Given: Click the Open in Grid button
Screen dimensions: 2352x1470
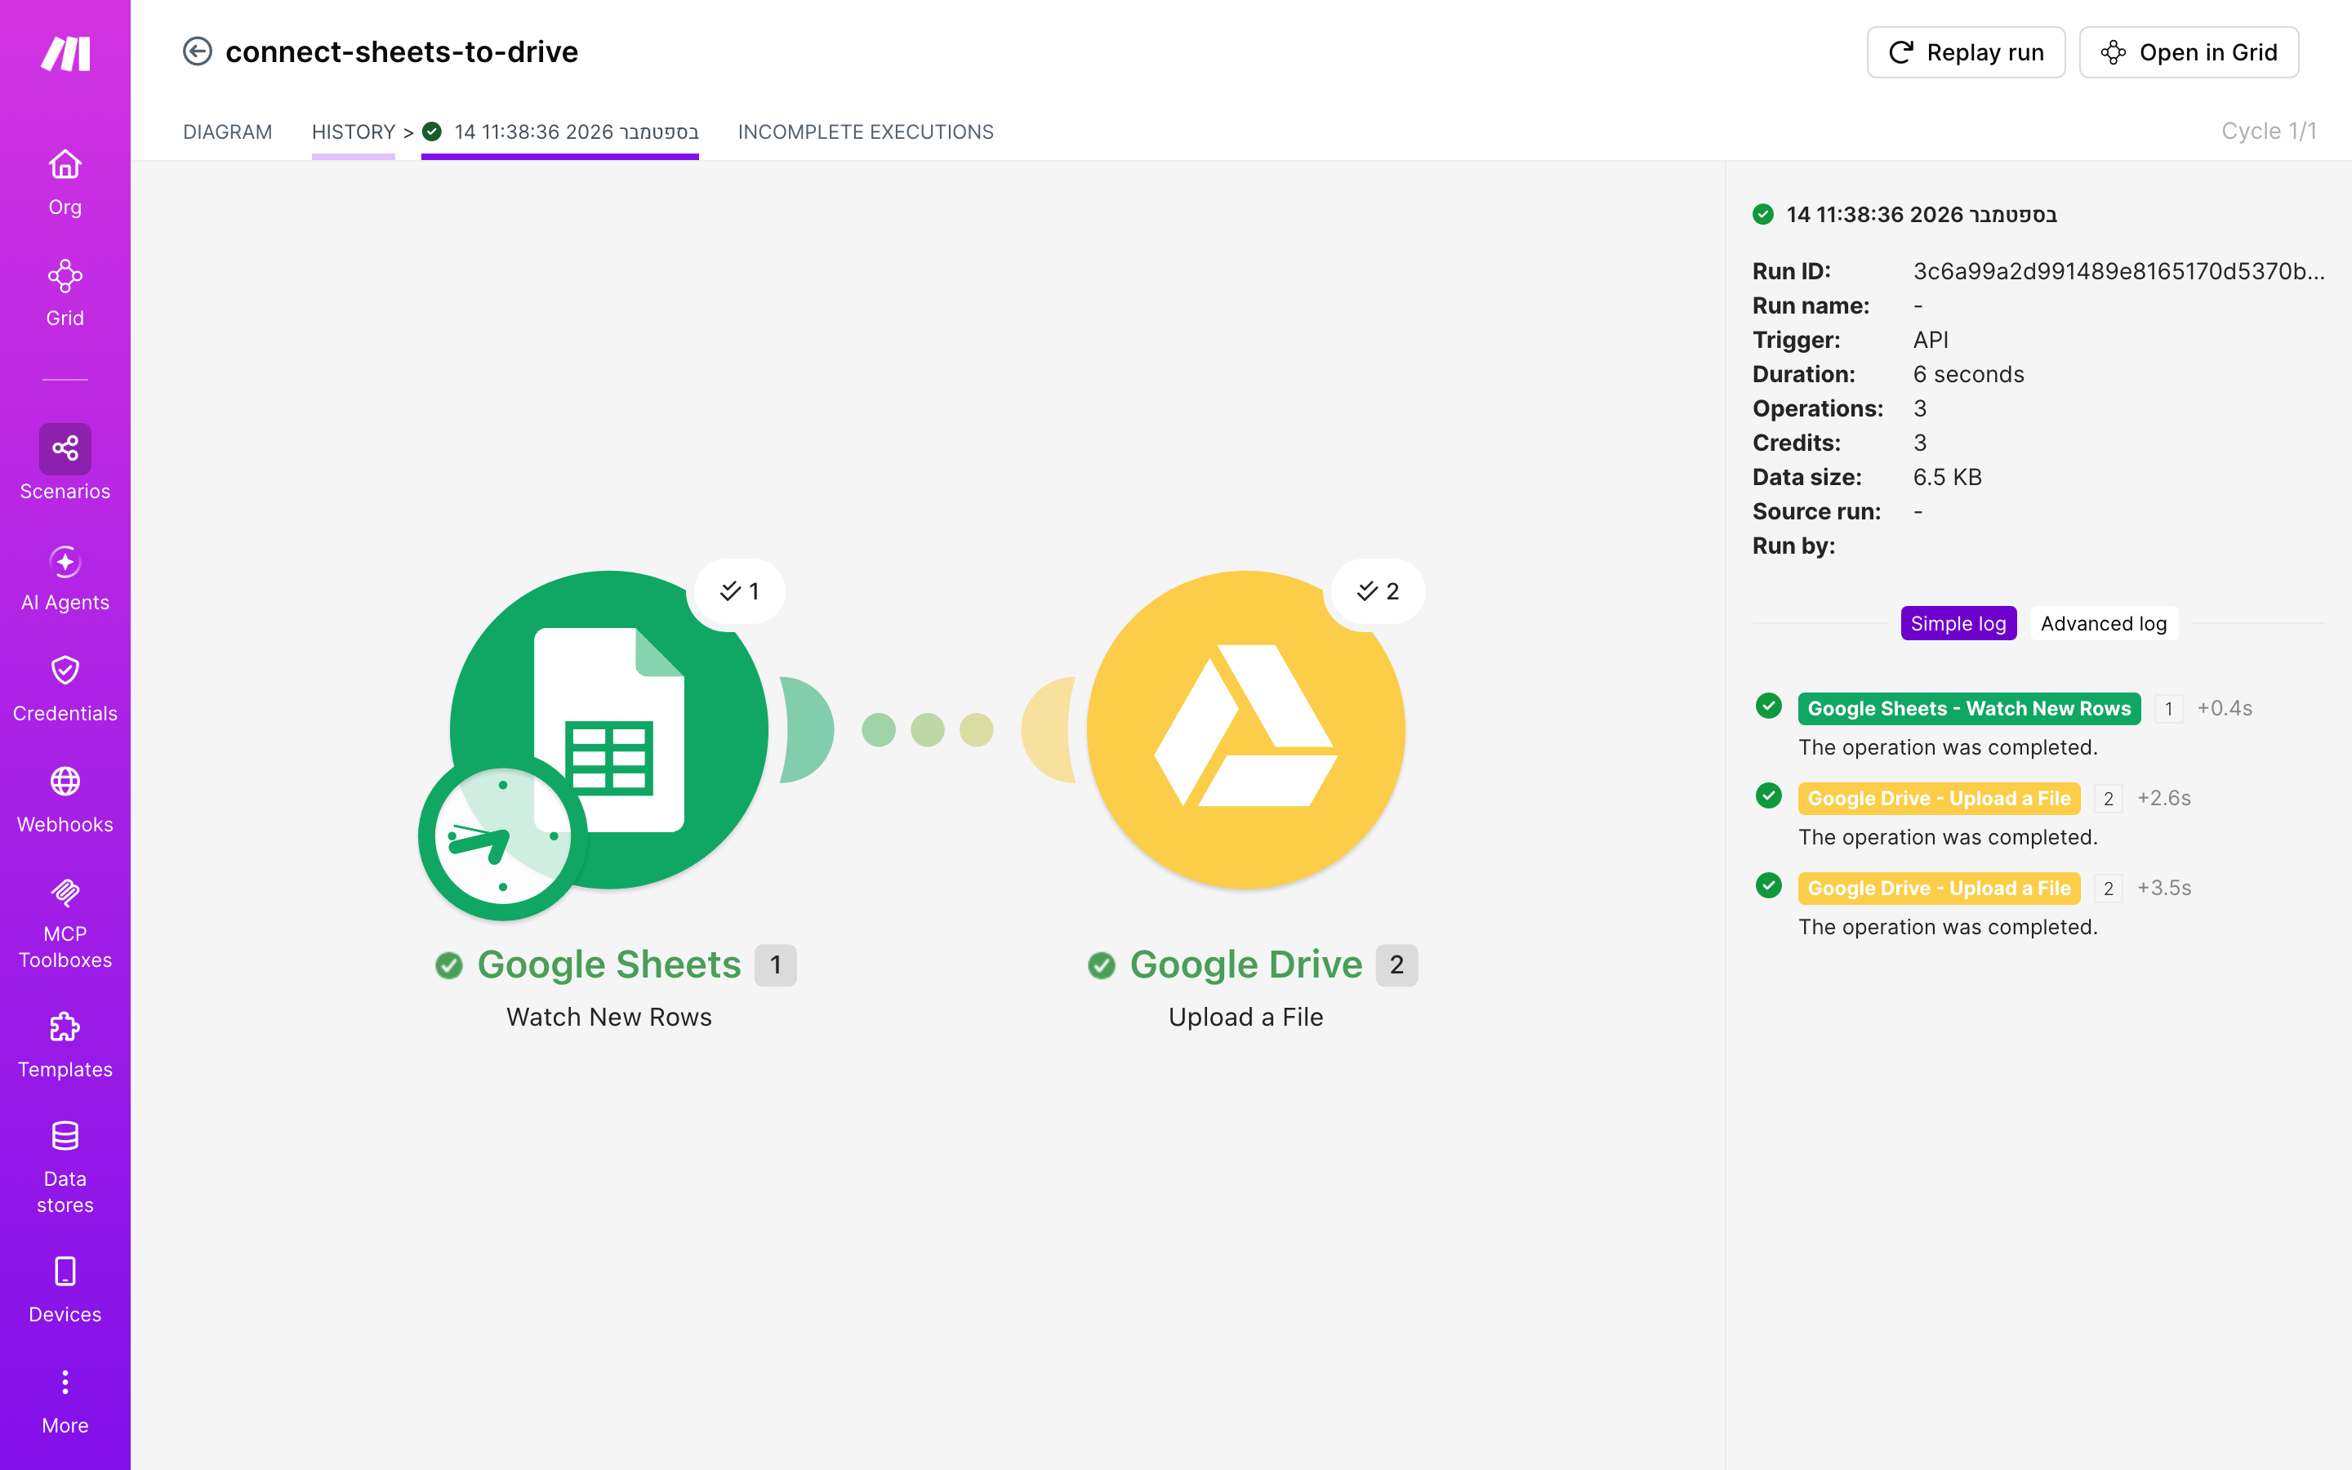Looking at the screenshot, I should [x=2189, y=52].
